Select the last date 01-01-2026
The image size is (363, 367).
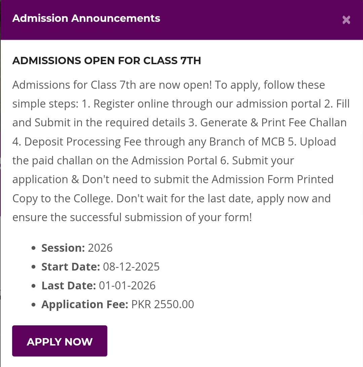(127, 286)
